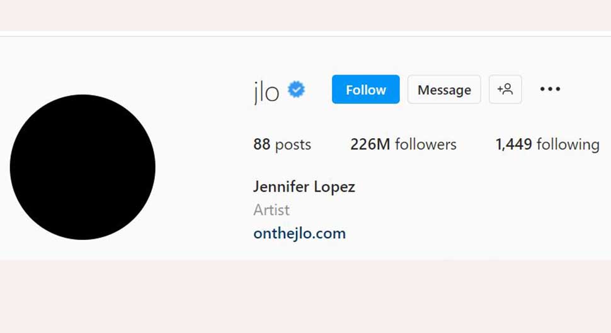Follow the jlo account

(365, 89)
